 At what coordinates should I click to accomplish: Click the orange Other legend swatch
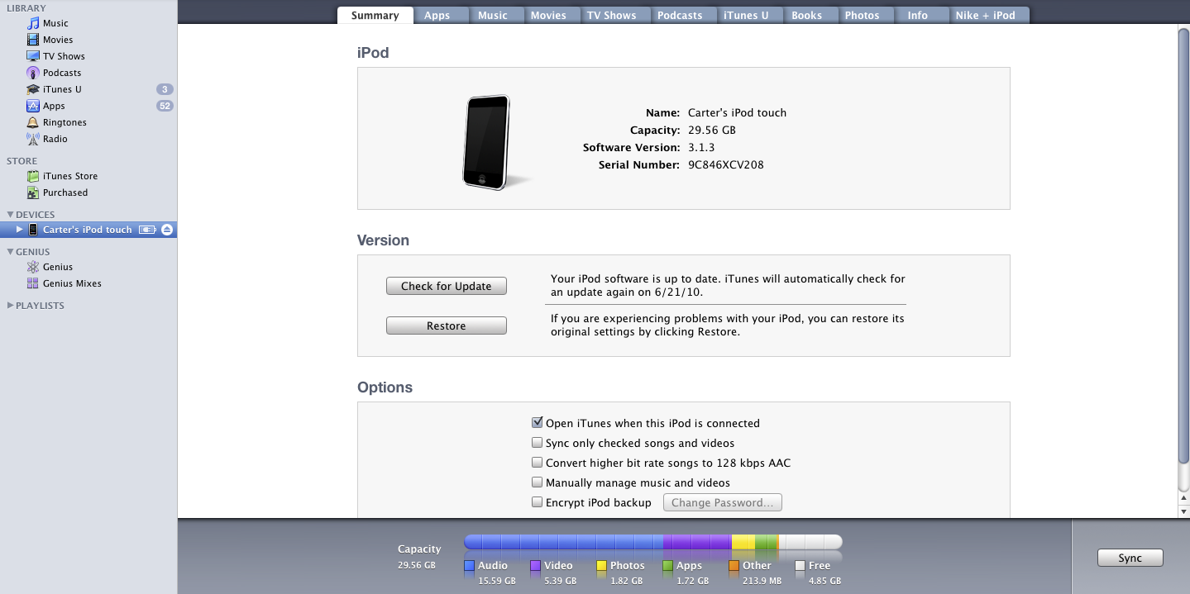[734, 566]
